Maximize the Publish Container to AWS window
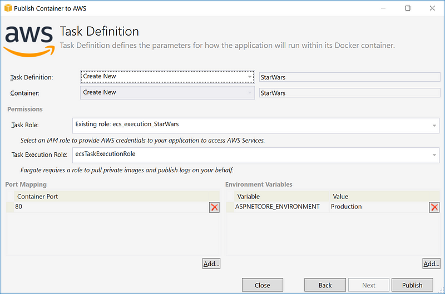This screenshot has height=294, width=445. tap(408, 8)
